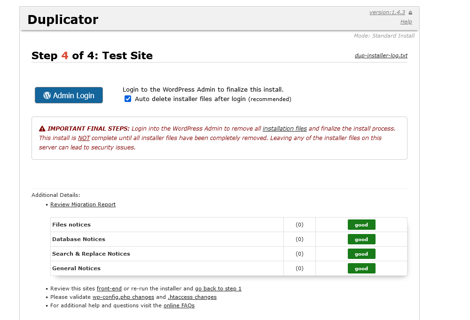Select the General Notices row label
470x320 pixels.
(77, 268)
